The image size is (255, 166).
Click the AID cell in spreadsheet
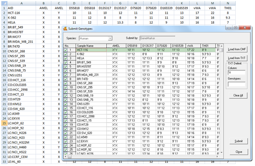click(21, 8)
